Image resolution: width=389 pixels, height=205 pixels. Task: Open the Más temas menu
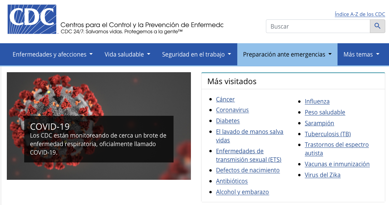click(x=361, y=54)
